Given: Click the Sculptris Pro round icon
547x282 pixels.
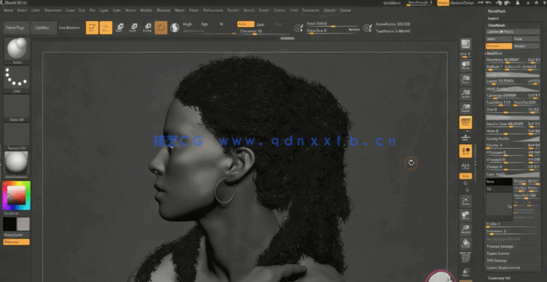Looking at the screenshot, I should coord(175,28).
